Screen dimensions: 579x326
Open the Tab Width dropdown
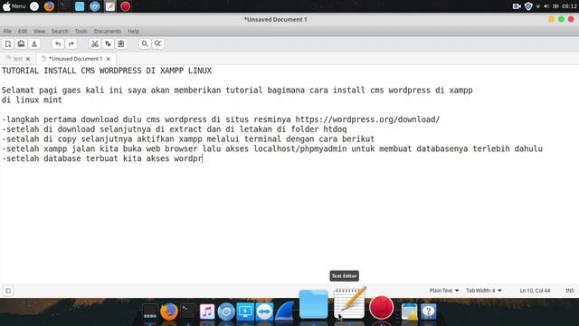point(484,291)
